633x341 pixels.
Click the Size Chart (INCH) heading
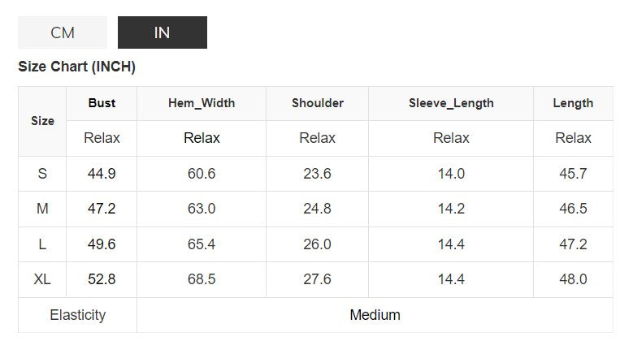coord(76,67)
